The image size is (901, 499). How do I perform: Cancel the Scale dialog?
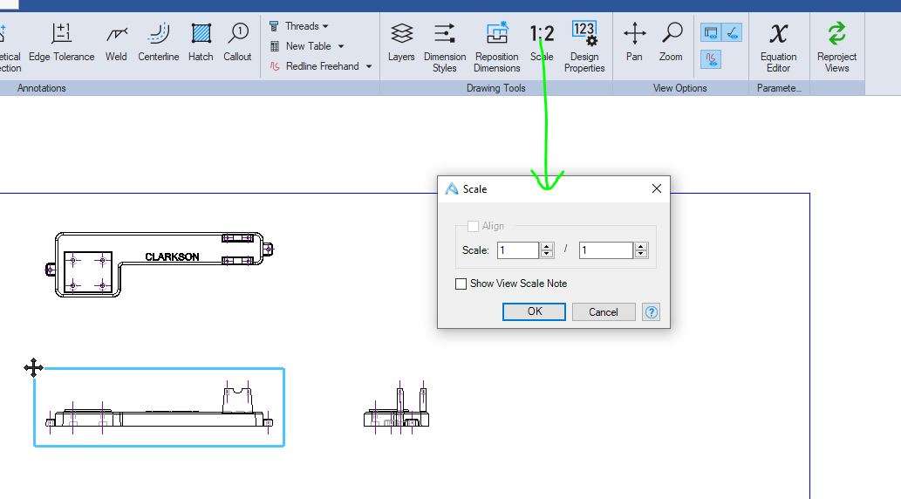click(604, 311)
